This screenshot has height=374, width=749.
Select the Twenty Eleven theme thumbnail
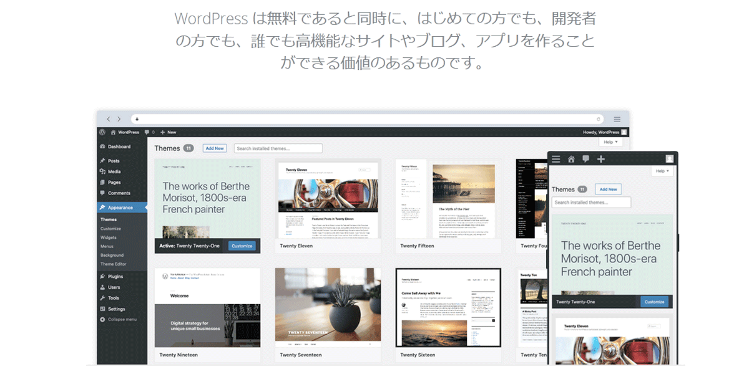click(328, 198)
